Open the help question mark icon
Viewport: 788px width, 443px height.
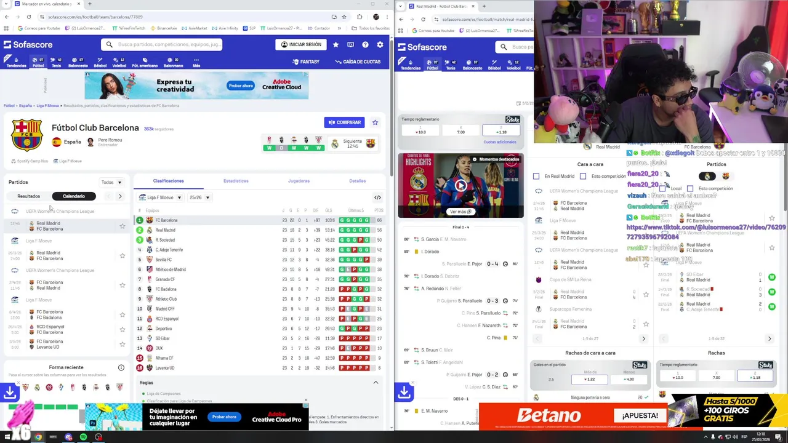pos(365,44)
